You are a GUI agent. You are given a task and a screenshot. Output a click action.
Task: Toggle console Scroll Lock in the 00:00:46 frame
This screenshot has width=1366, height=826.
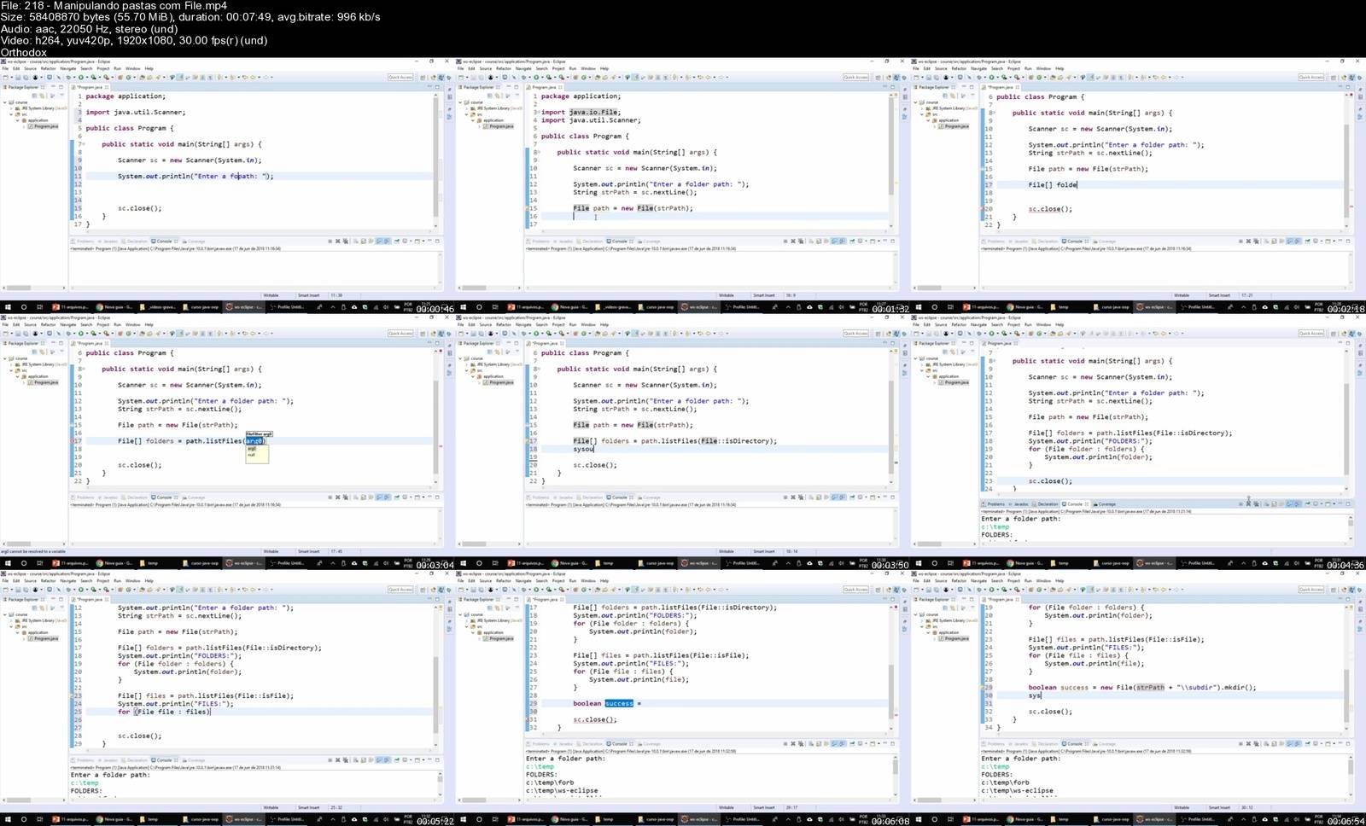click(x=363, y=241)
